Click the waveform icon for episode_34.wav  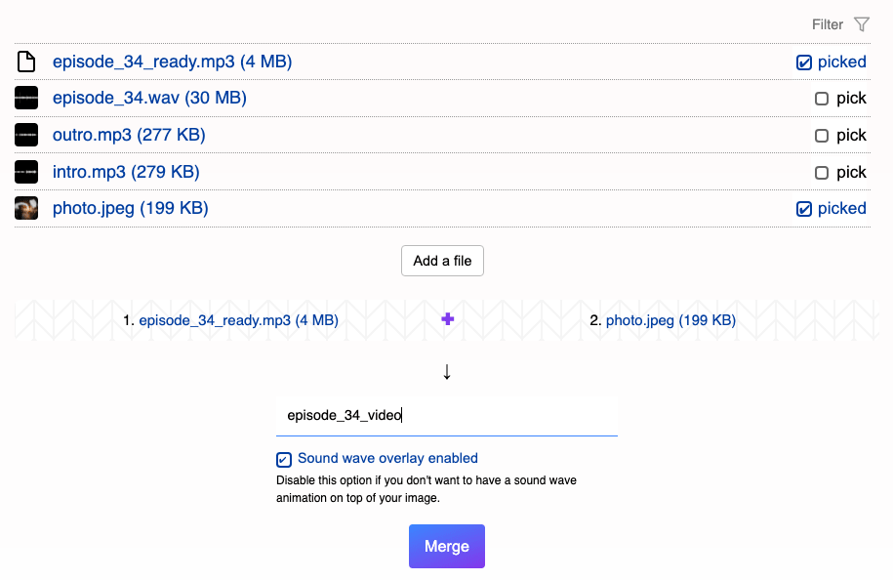pos(26,98)
